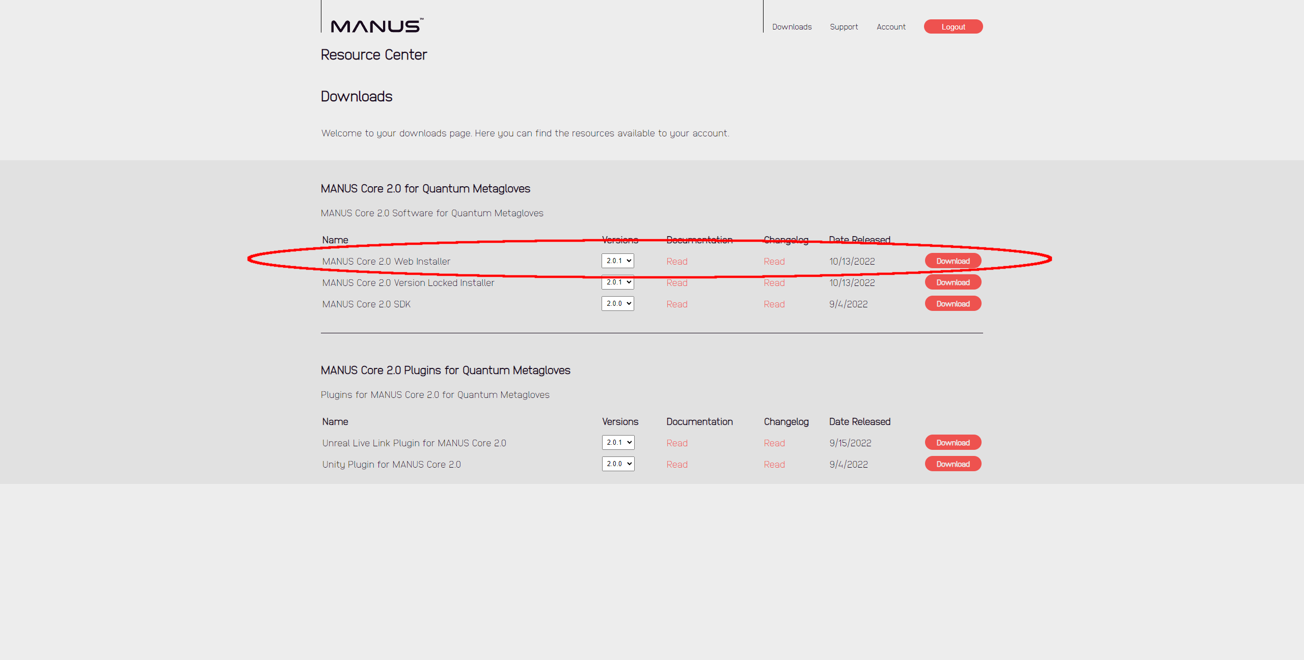Read documentation for Version Locked Installer
Screen dimensions: 1304x660
(676, 282)
